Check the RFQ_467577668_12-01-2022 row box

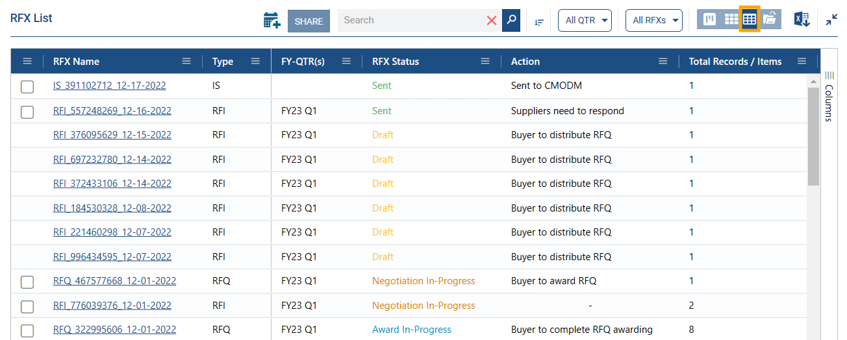pyautogui.click(x=27, y=282)
